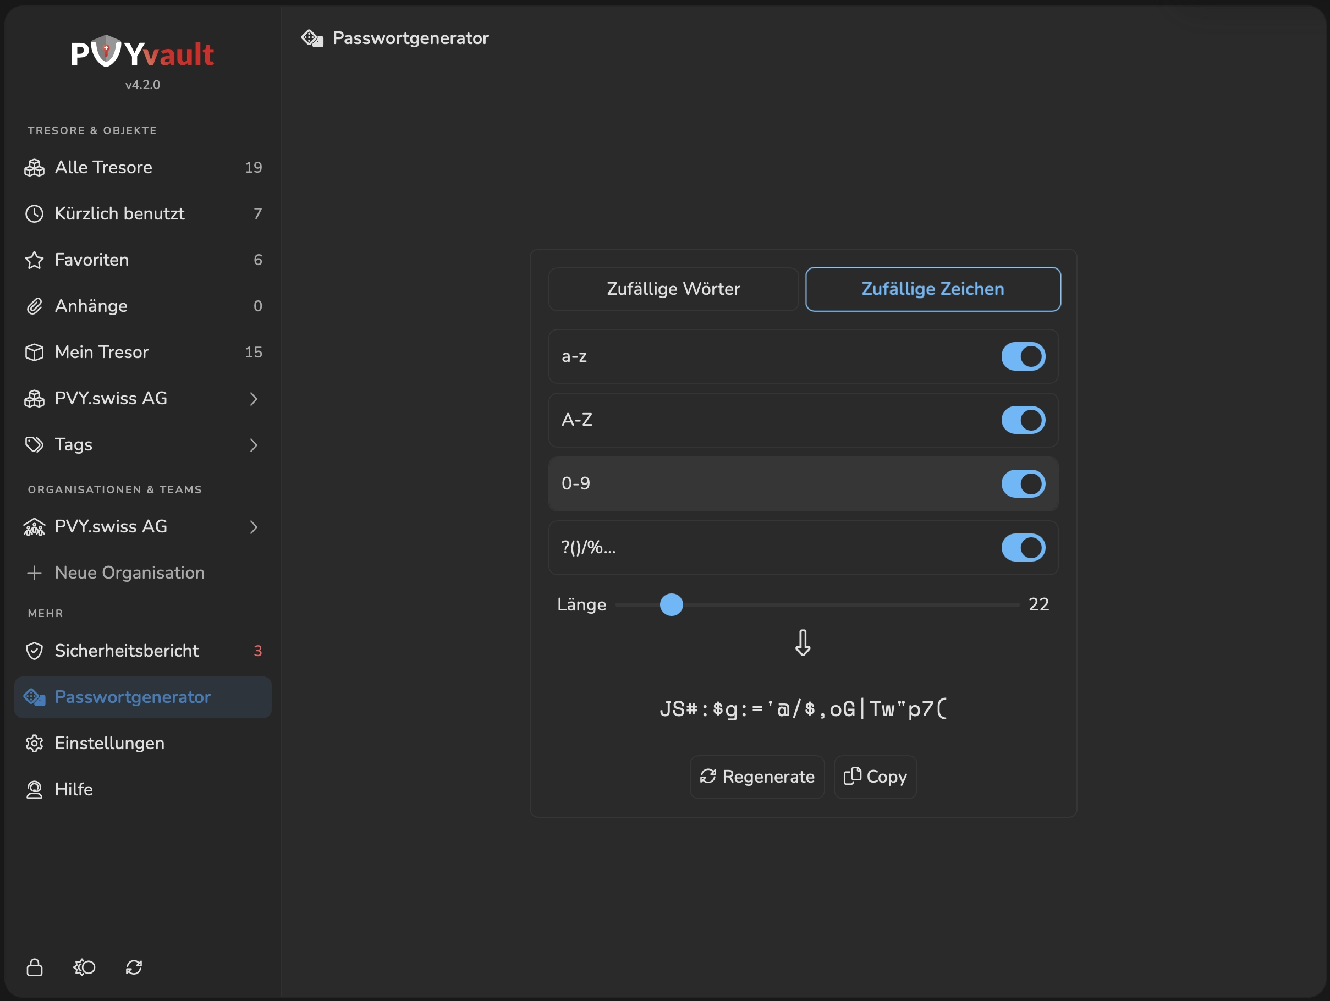Click the lock icon at bottom left
This screenshot has width=1330, height=1001.
pos(35,967)
